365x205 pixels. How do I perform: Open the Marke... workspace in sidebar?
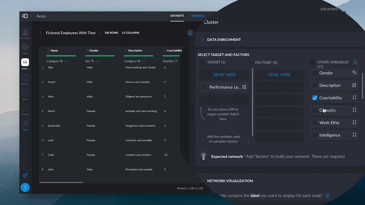coord(25,79)
